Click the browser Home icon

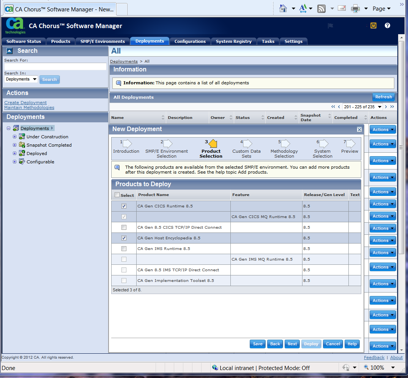point(283,9)
